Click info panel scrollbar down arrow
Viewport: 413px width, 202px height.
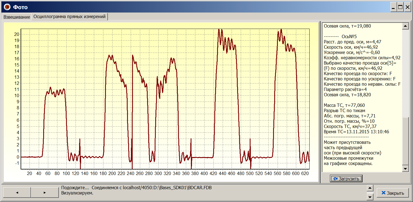(x=405, y=169)
